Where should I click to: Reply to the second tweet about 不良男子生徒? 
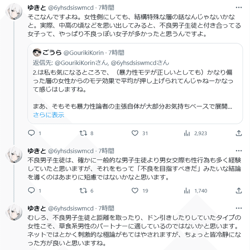(31, 191)
